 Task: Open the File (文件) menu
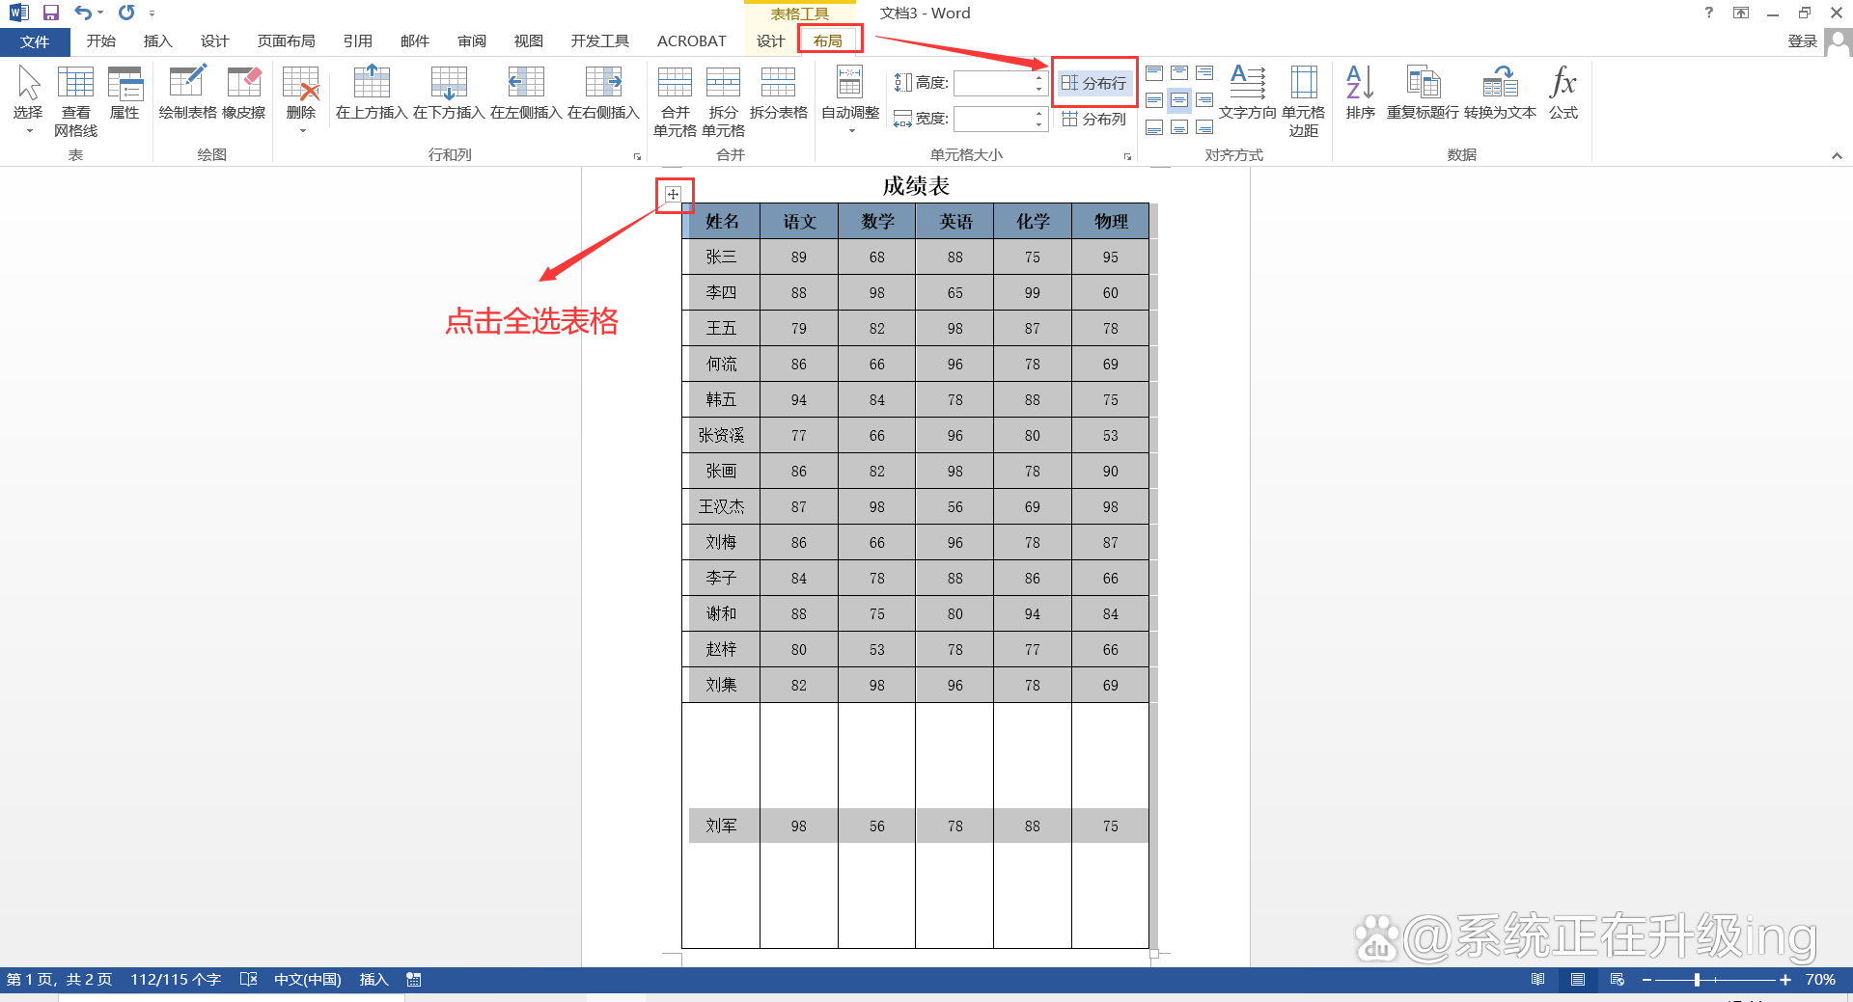click(35, 41)
